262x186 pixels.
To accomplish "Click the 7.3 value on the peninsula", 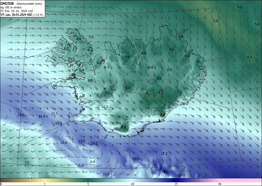I will (55, 86).
